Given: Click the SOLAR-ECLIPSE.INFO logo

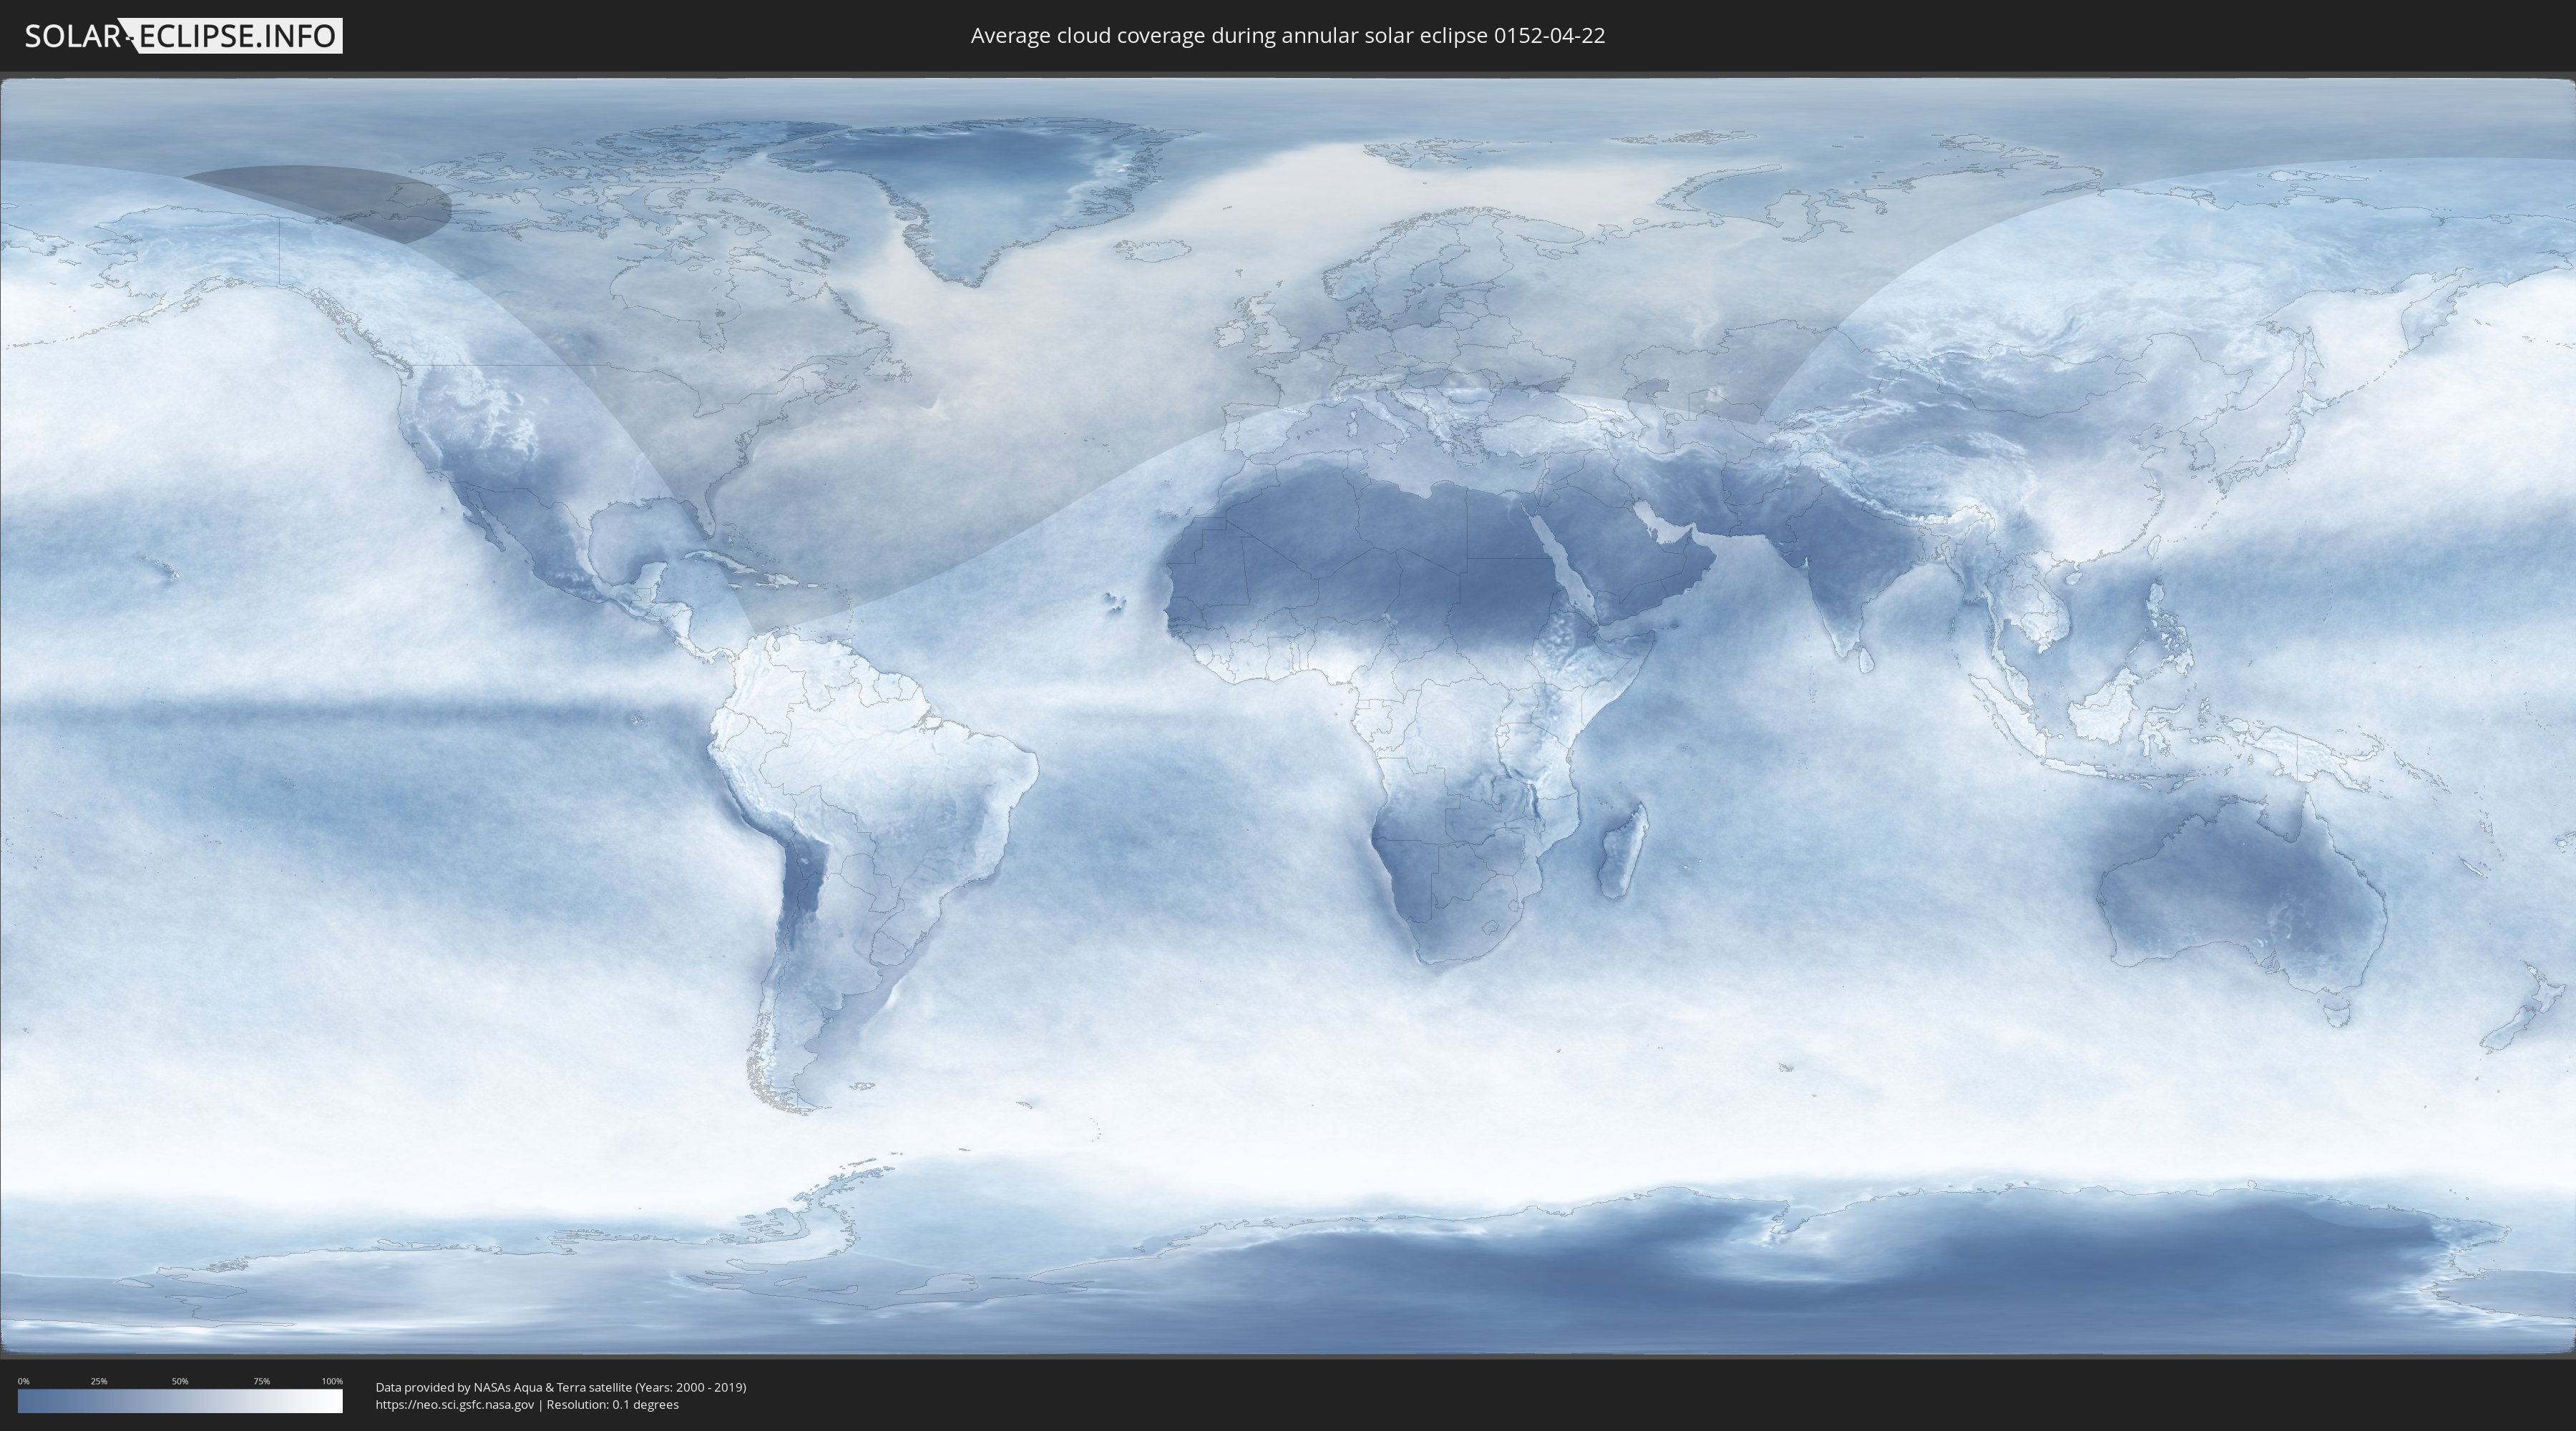Looking at the screenshot, I should coord(183,36).
